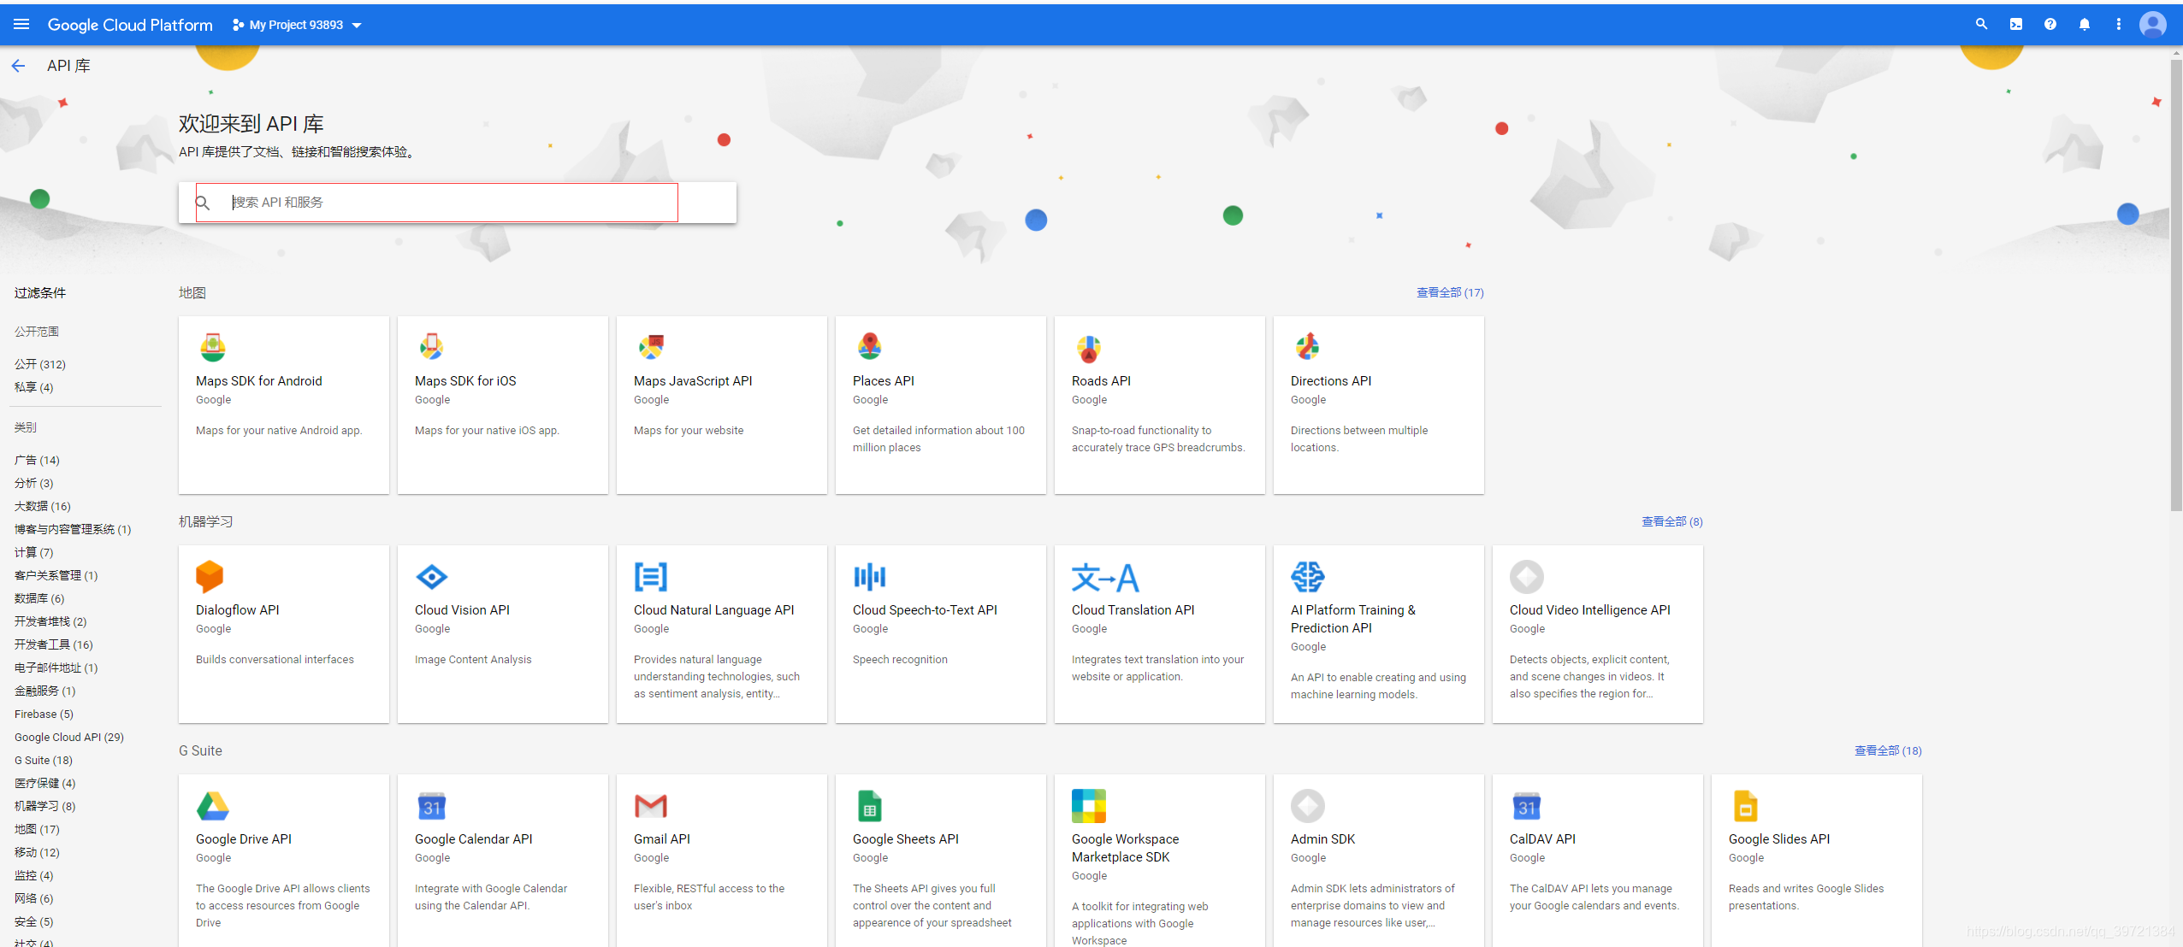This screenshot has width=2183, height=947.
Task: Activate Cloud Shell terminal icon
Action: [2016, 25]
